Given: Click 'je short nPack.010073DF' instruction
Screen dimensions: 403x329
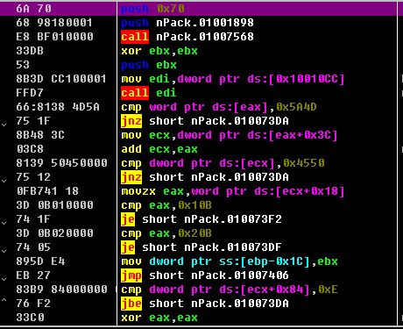Looking at the screenshot, I should [x=201, y=247].
